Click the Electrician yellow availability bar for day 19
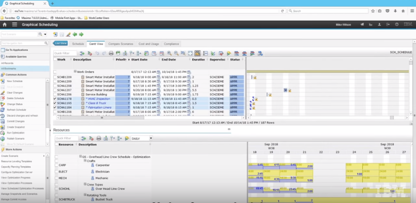The width and height of the screenshot is (416, 203). coord(271,173)
